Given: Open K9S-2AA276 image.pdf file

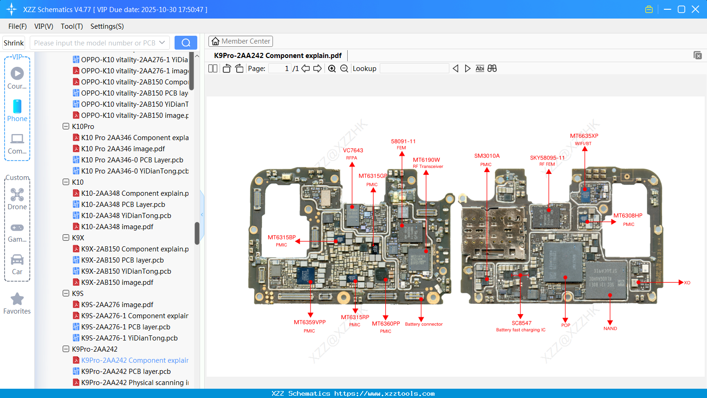Looking at the screenshot, I should click(117, 305).
